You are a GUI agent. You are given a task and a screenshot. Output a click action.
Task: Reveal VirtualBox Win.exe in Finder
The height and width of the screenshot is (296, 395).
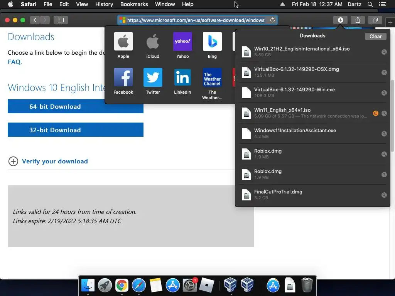[x=384, y=93]
